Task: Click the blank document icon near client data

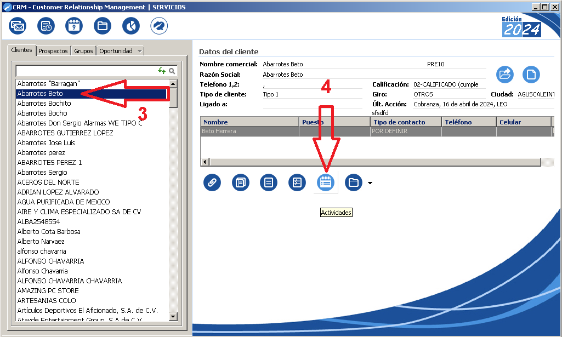Action: click(x=531, y=74)
